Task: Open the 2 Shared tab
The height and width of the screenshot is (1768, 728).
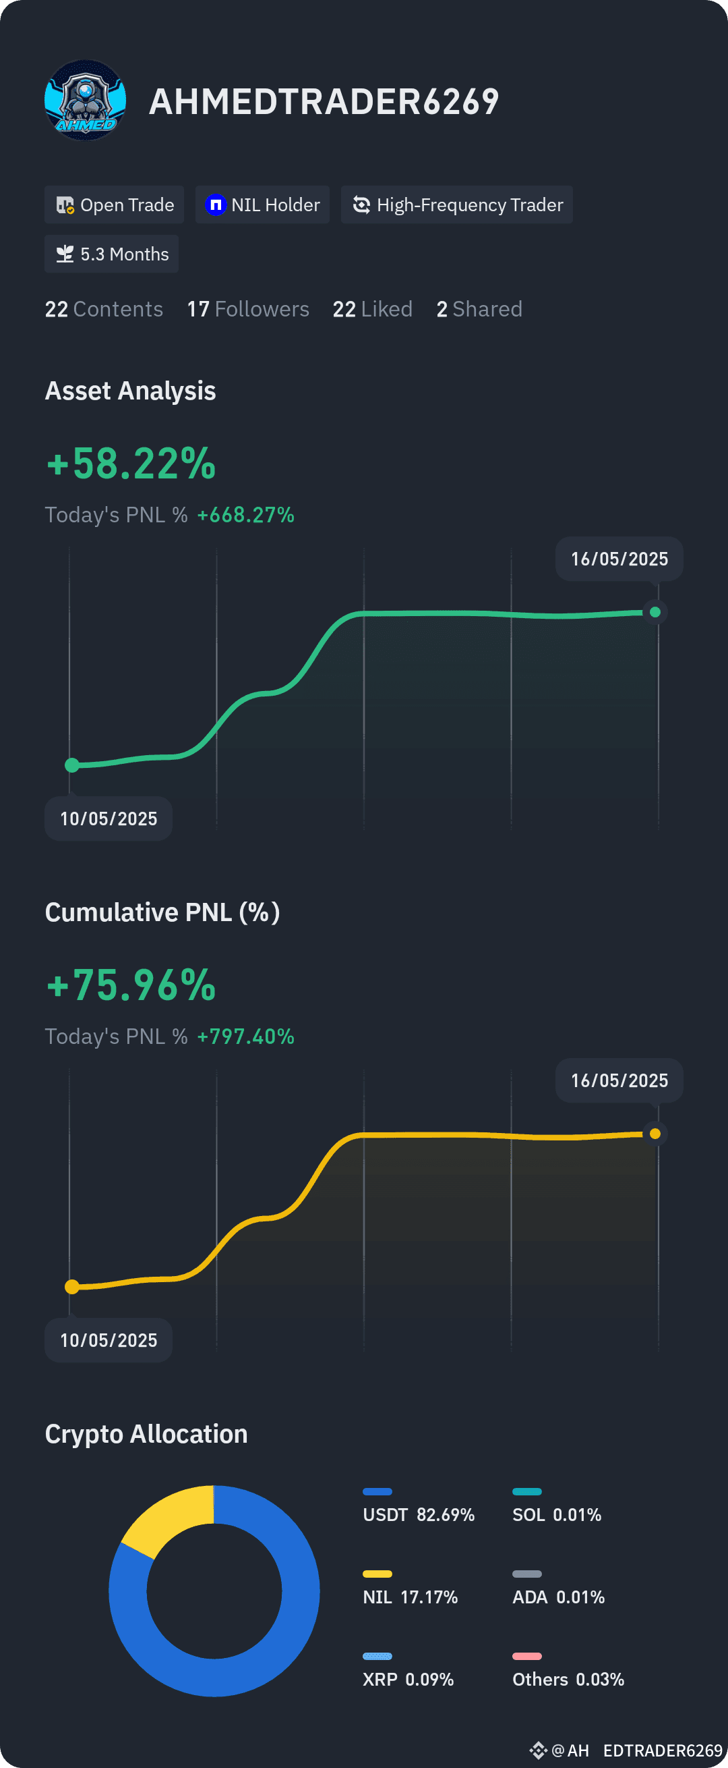Action: (x=480, y=309)
